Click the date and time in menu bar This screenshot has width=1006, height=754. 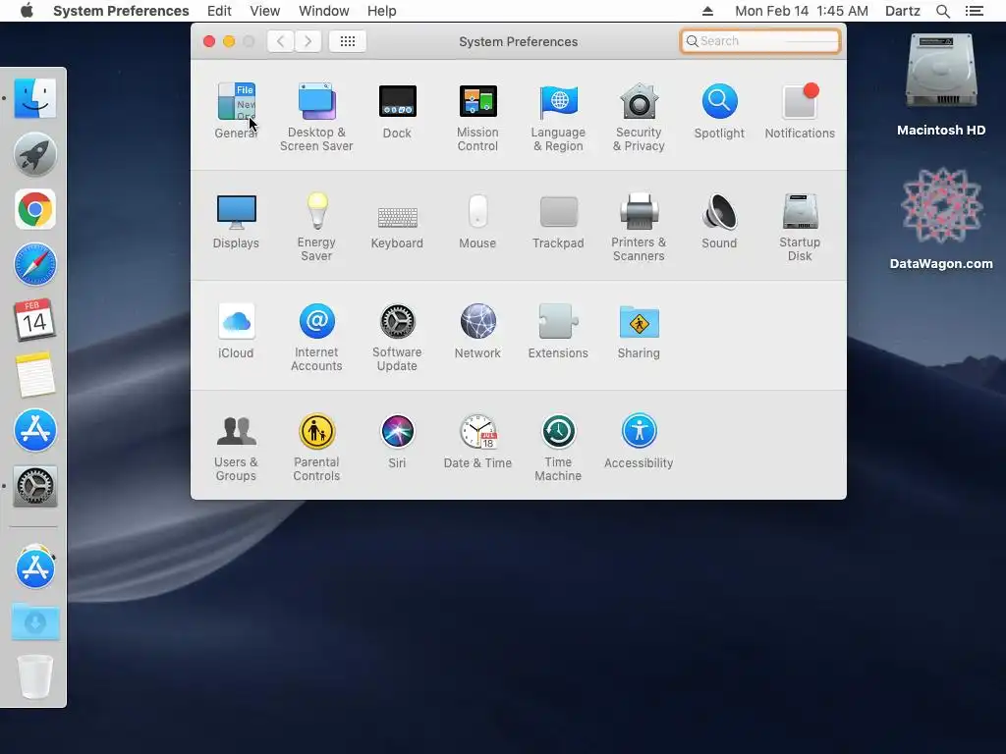tap(802, 11)
